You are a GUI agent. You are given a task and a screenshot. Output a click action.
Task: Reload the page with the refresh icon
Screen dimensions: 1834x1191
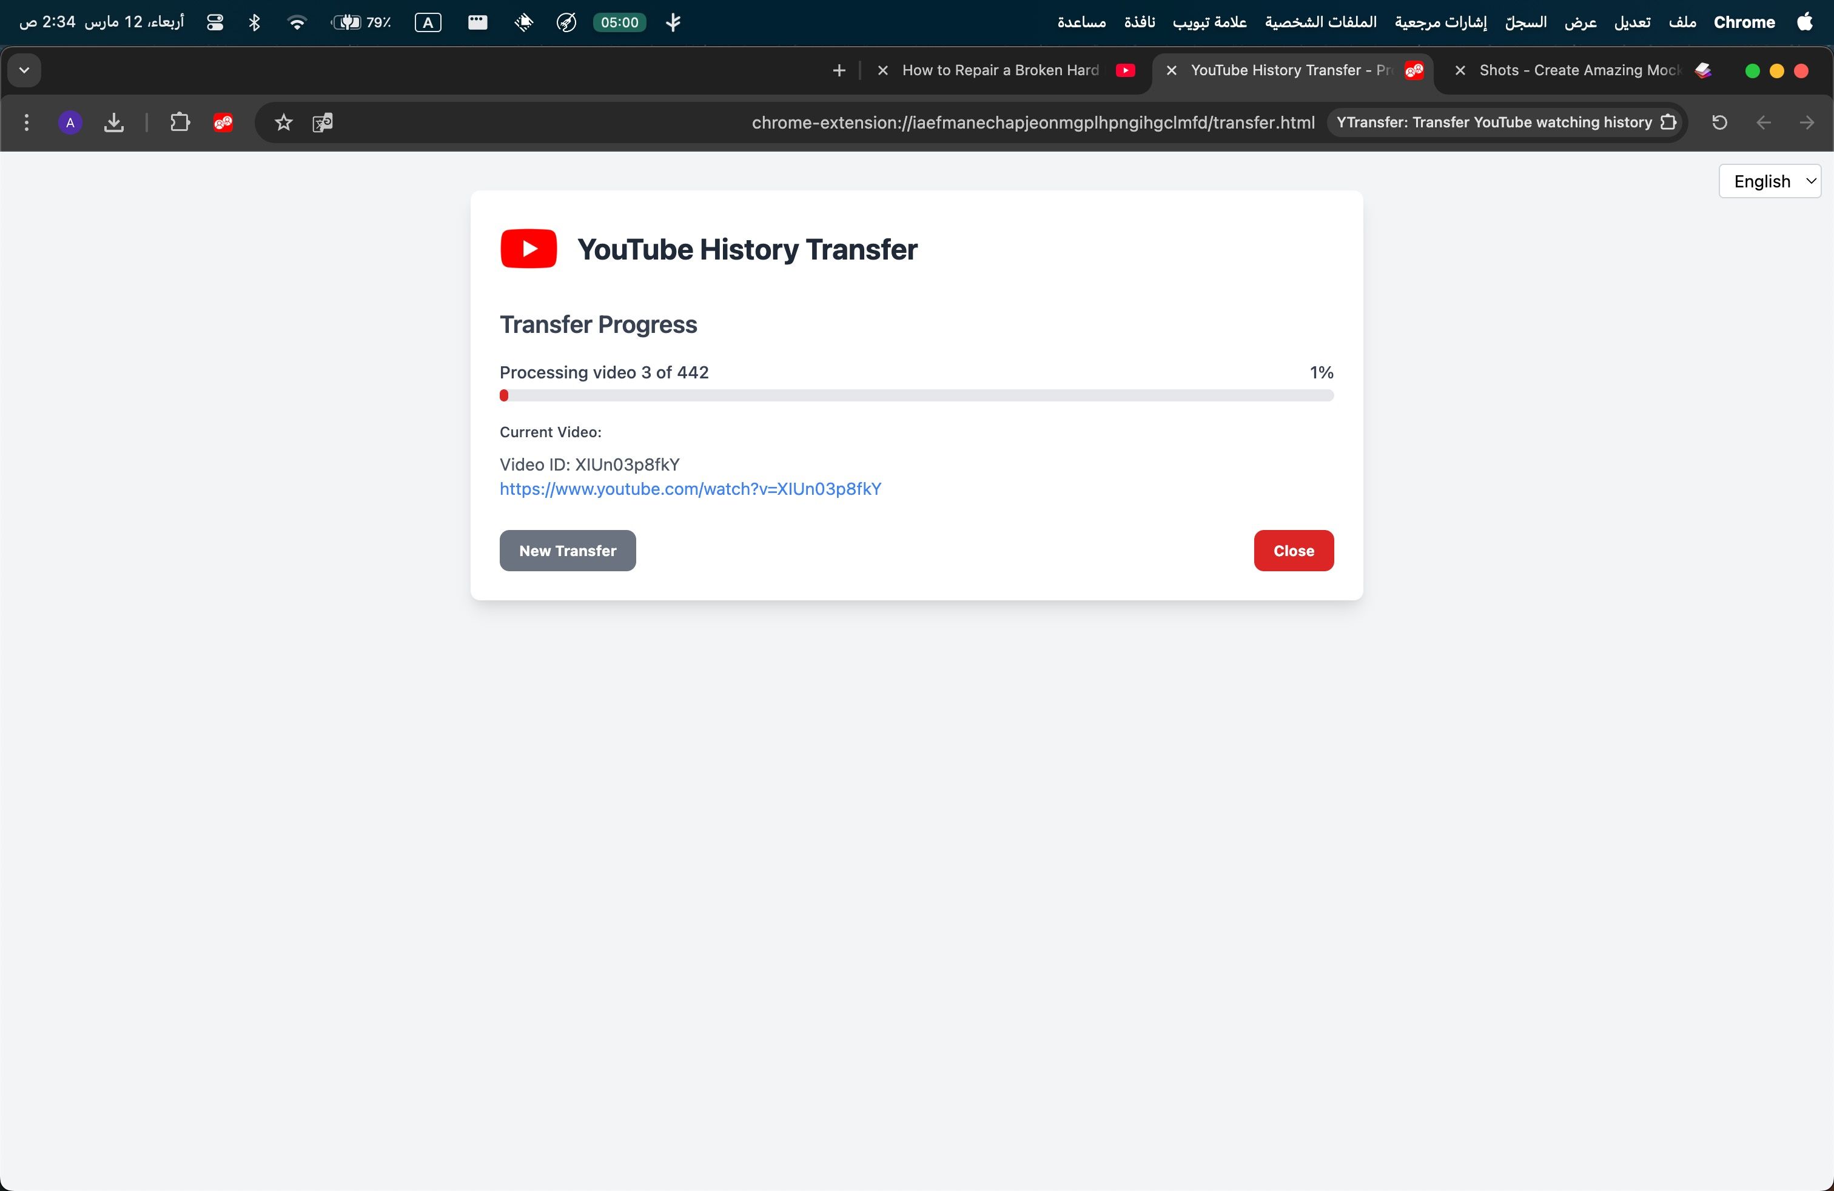1719,122
